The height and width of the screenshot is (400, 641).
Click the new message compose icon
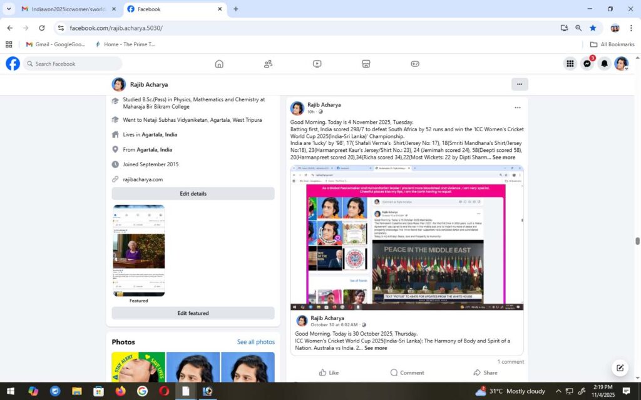[620, 367]
